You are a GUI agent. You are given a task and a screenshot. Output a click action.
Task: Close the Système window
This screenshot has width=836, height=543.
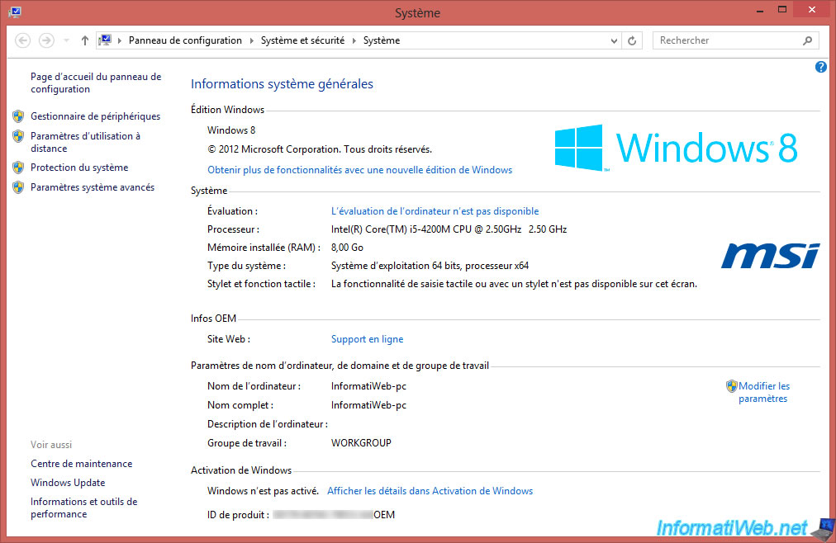[811, 10]
